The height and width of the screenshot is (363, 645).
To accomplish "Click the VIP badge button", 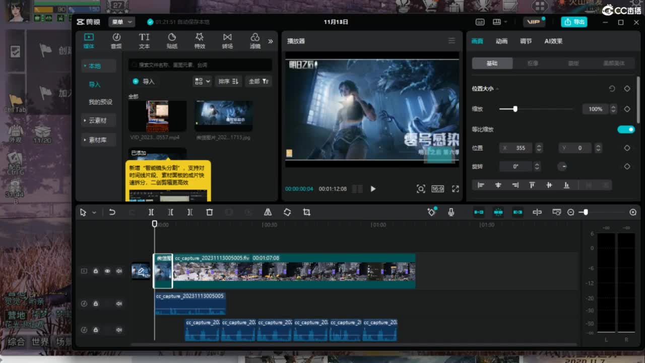I will pos(534,22).
